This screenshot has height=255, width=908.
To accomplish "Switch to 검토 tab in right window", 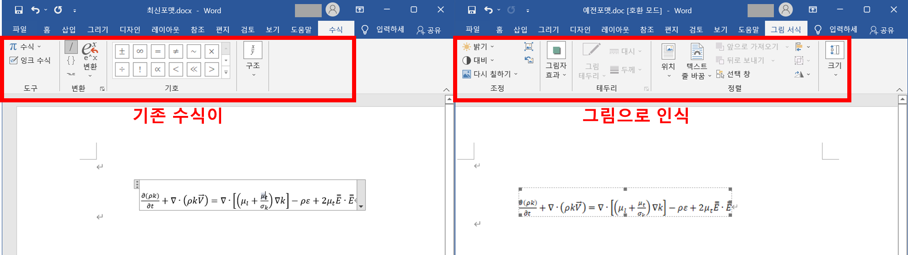I will (x=696, y=29).
